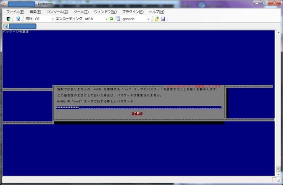Click the scrollbar up arrow

(x=278, y=32)
